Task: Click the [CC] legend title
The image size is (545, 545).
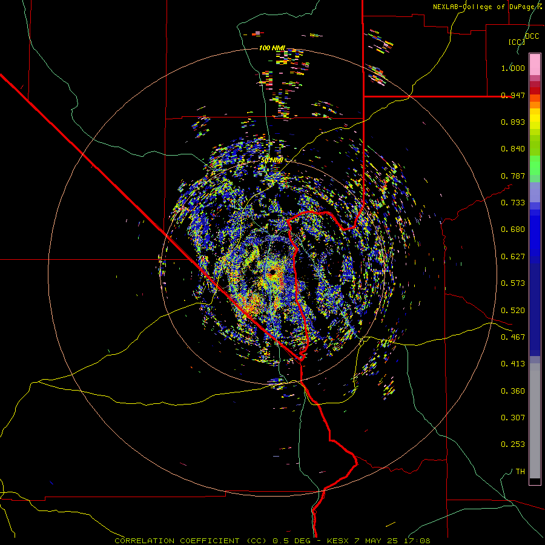Action: pos(517,42)
